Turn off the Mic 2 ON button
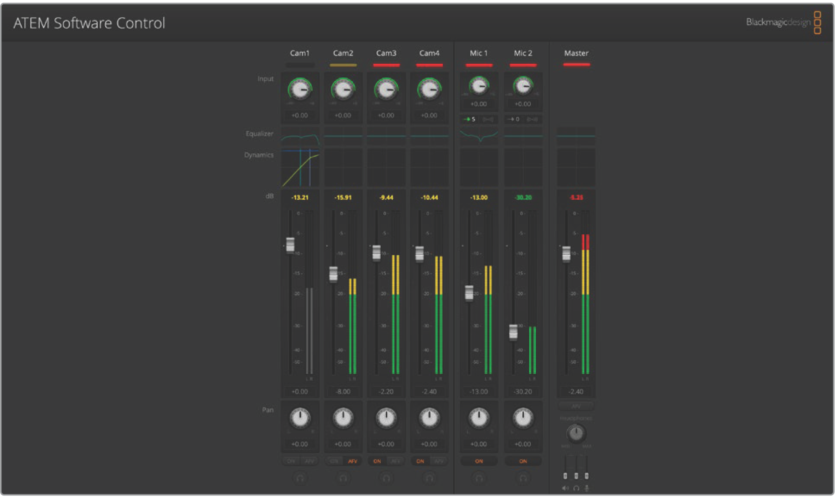This screenshot has width=835, height=499. tap(523, 461)
